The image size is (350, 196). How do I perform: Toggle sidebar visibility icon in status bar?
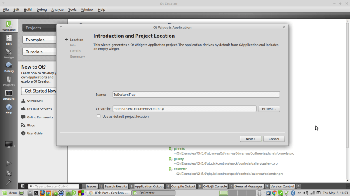click(23, 186)
